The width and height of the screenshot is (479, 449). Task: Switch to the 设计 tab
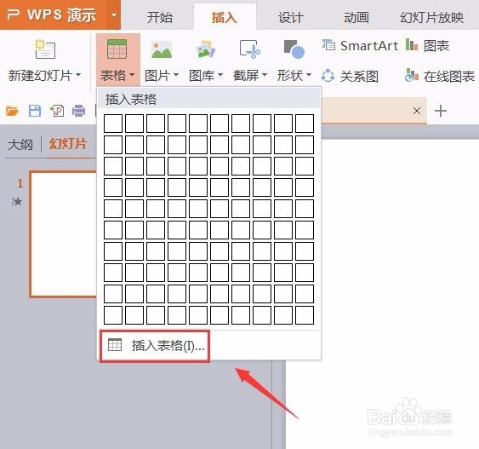pyautogui.click(x=290, y=17)
